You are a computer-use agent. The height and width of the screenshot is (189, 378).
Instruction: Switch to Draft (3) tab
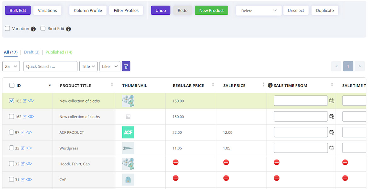31,52
